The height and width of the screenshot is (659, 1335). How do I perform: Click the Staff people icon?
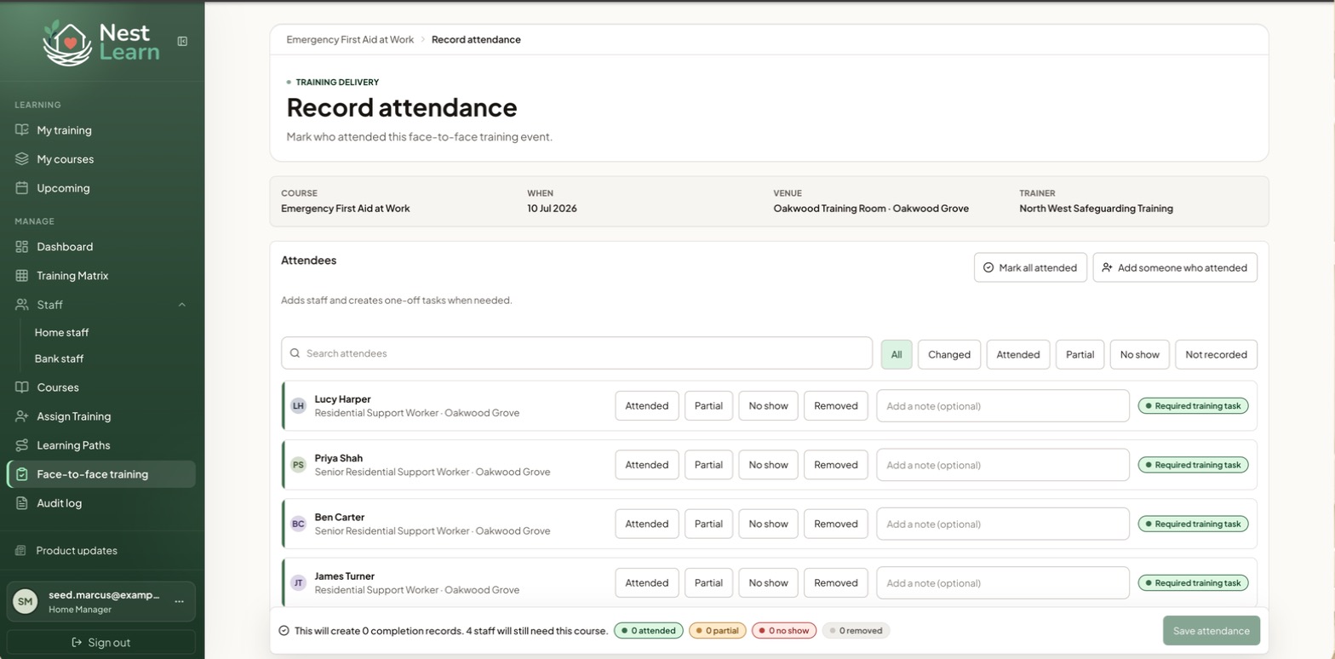(22, 305)
